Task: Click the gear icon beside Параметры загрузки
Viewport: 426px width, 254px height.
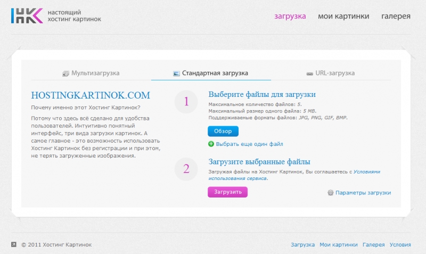Action: 330,193
